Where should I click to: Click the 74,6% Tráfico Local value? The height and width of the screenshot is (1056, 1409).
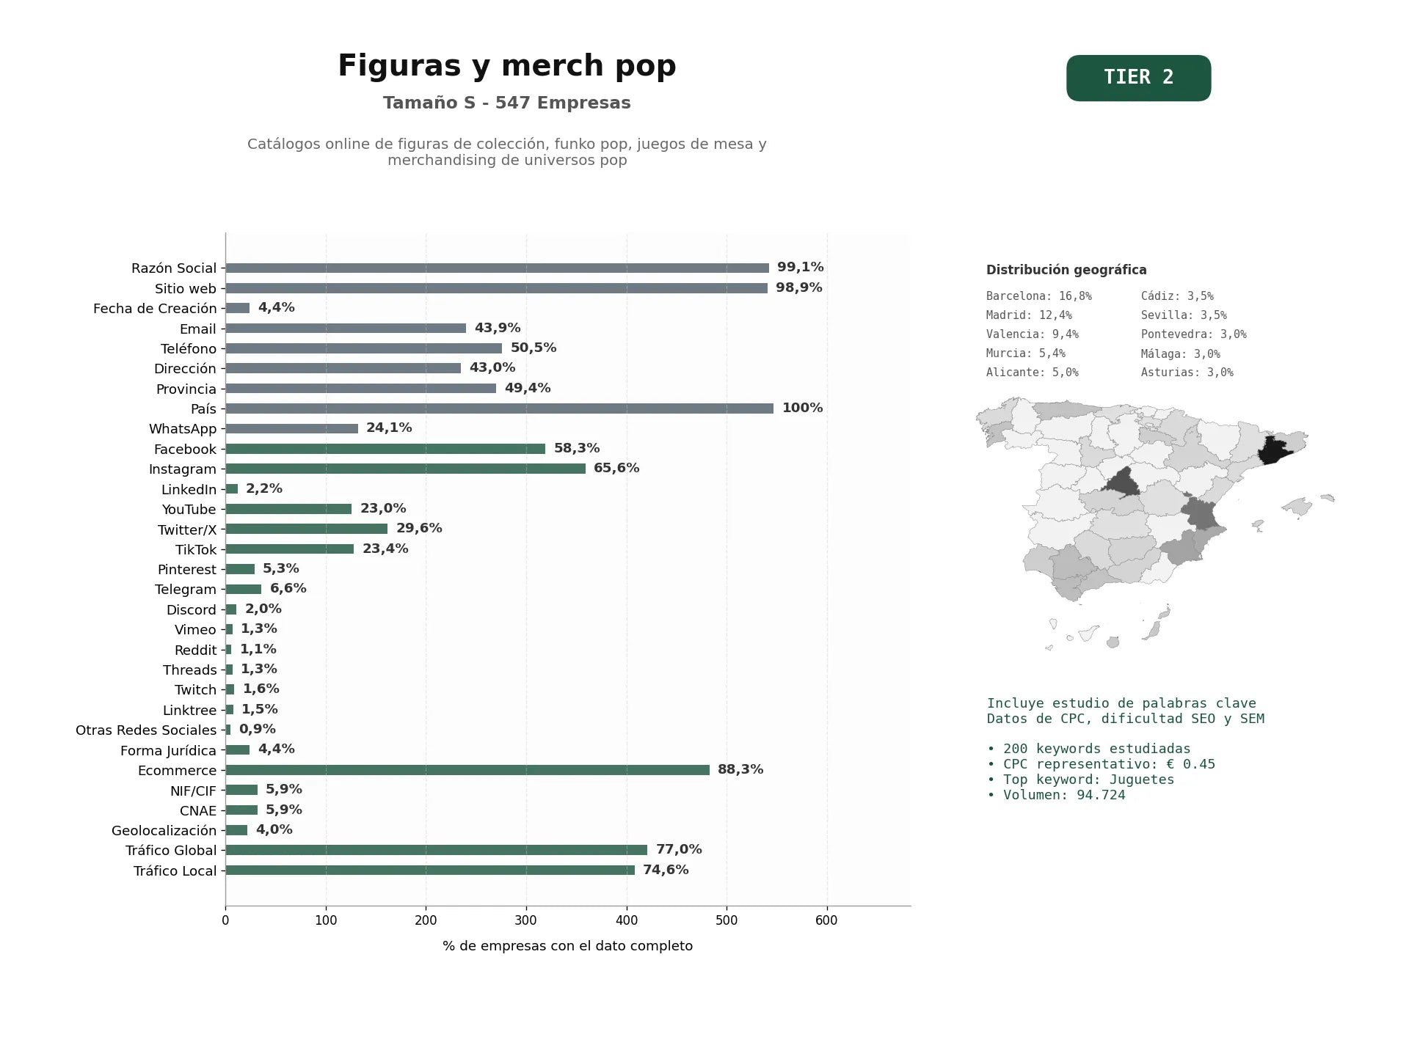point(666,870)
